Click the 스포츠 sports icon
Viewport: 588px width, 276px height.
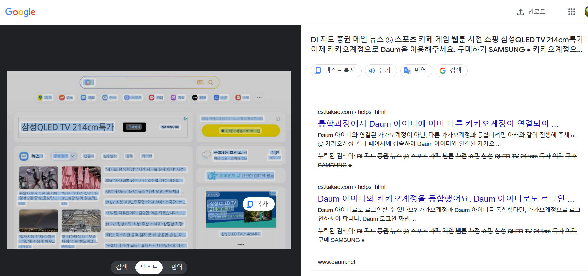point(127,97)
